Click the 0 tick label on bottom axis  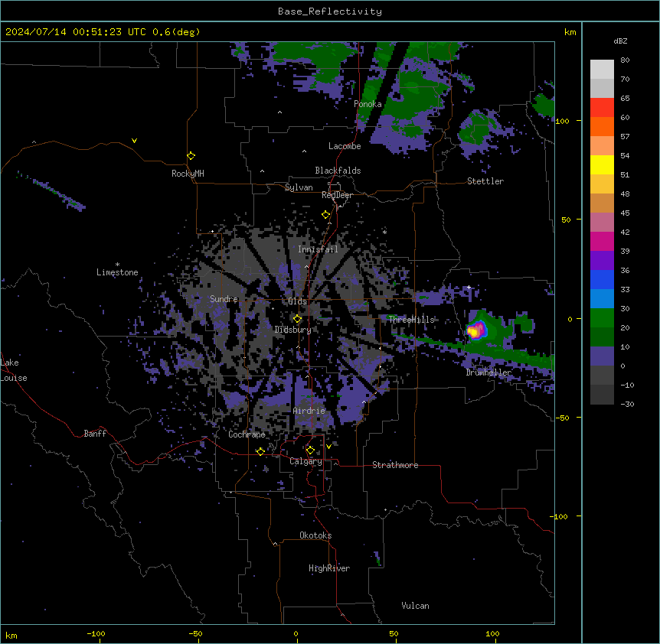(296, 633)
